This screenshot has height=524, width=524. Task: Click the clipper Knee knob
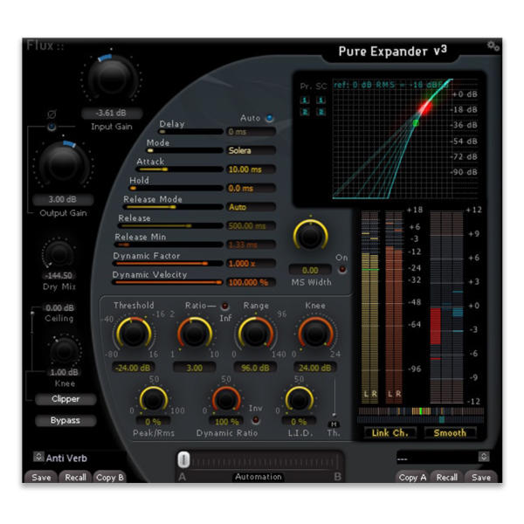(64, 352)
